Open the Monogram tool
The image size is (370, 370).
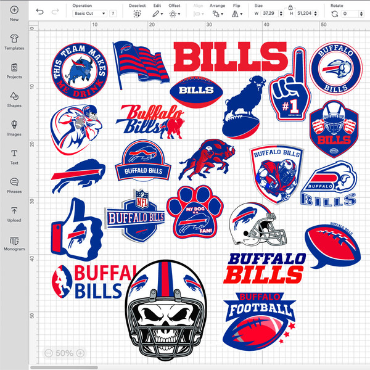click(14, 240)
